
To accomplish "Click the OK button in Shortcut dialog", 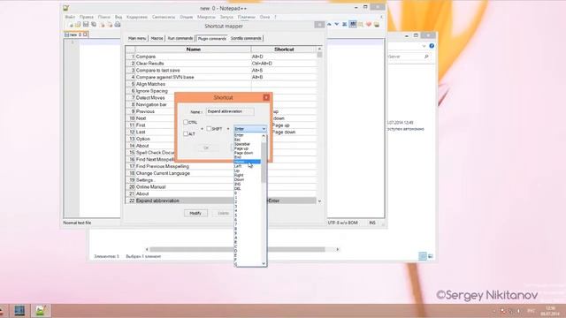I will pyautogui.click(x=206, y=148).
